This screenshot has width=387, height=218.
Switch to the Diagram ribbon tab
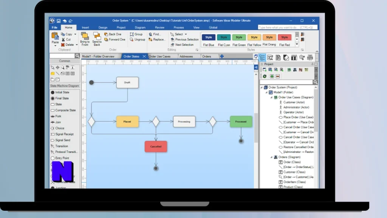140,27
